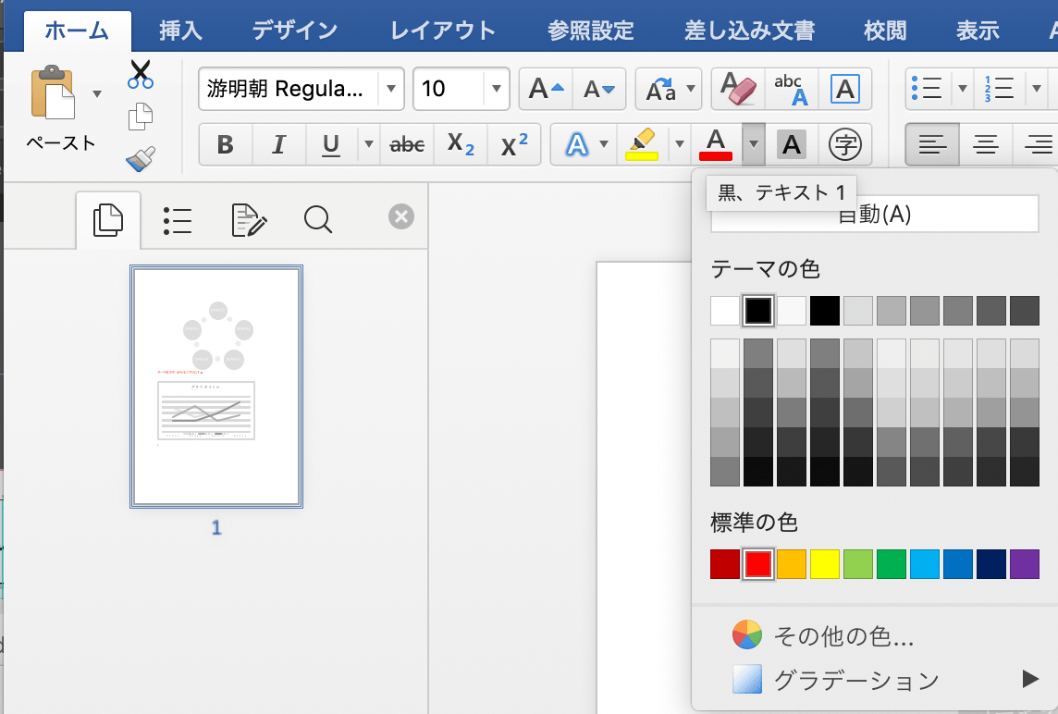Switch to the 挿入 tab
This screenshot has height=714, width=1058.
coord(180,31)
